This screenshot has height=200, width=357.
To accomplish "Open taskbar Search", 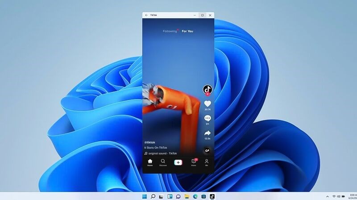I will pos(153,196).
